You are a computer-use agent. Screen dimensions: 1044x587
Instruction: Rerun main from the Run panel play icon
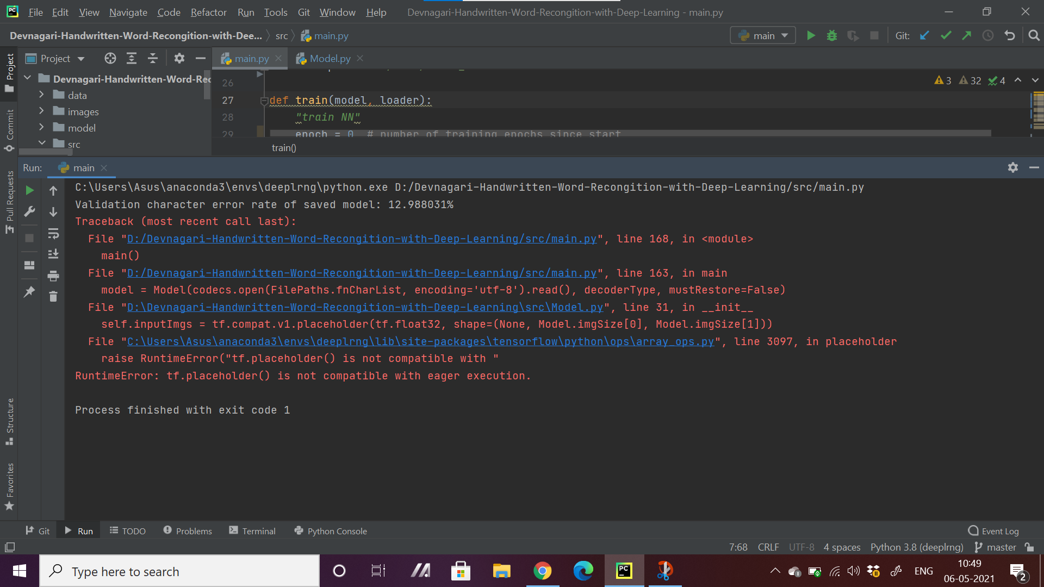[29, 190]
